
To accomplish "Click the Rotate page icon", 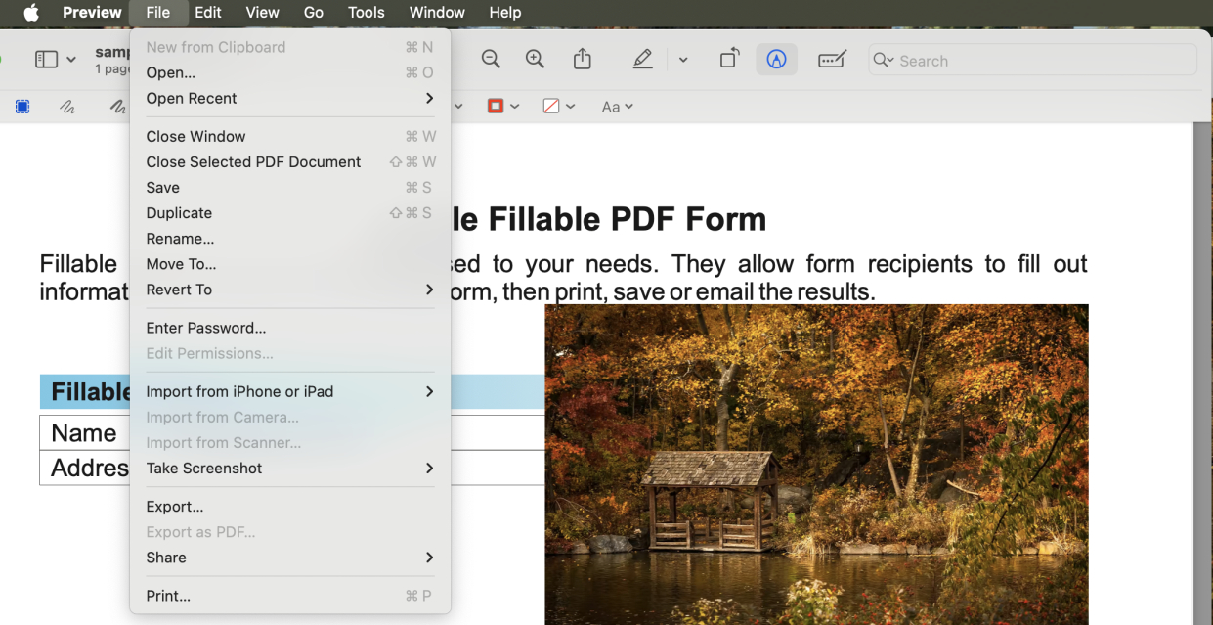I will [x=728, y=60].
